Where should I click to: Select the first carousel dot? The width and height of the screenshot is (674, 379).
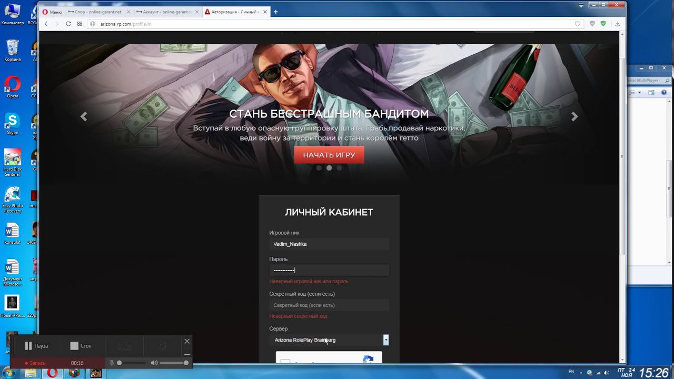pyautogui.click(x=319, y=168)
